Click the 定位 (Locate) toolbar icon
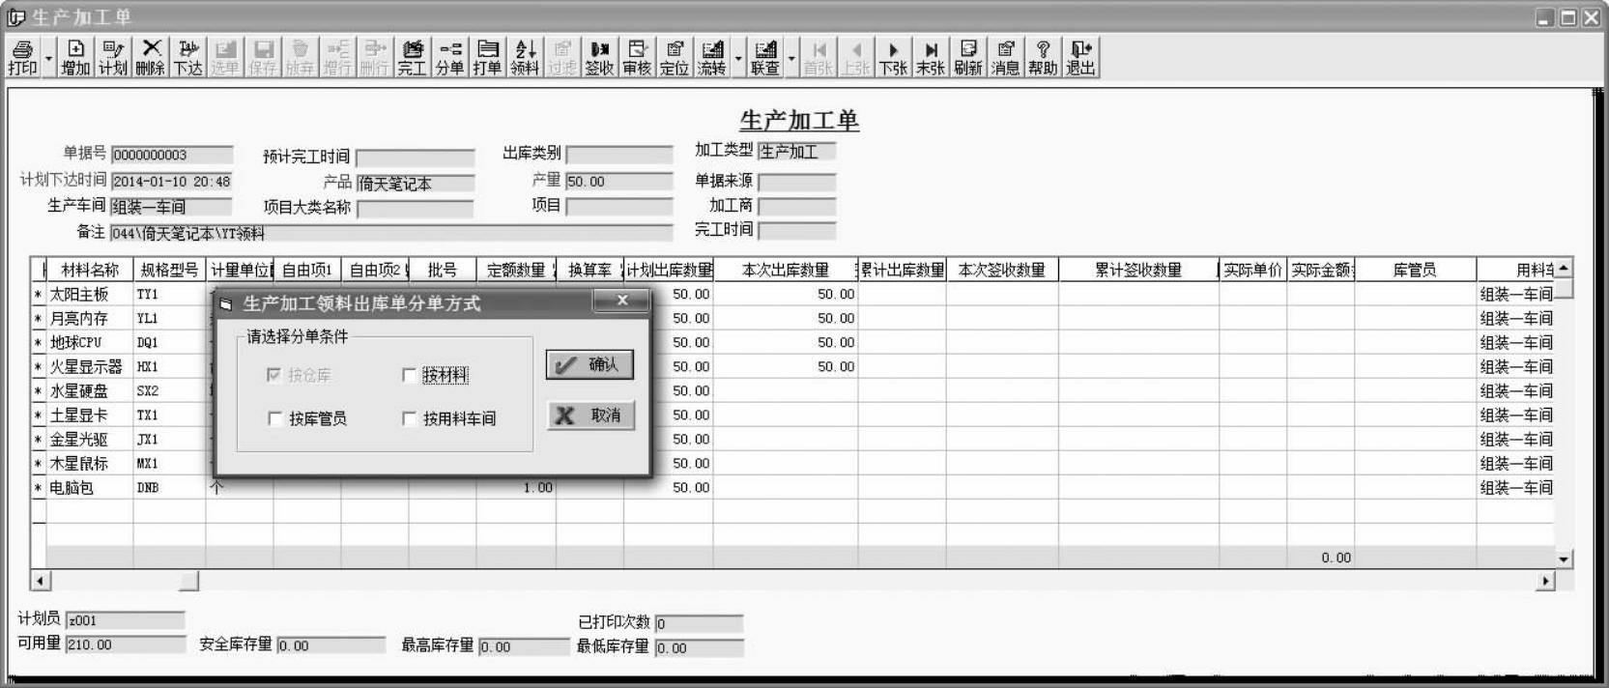 675,58
